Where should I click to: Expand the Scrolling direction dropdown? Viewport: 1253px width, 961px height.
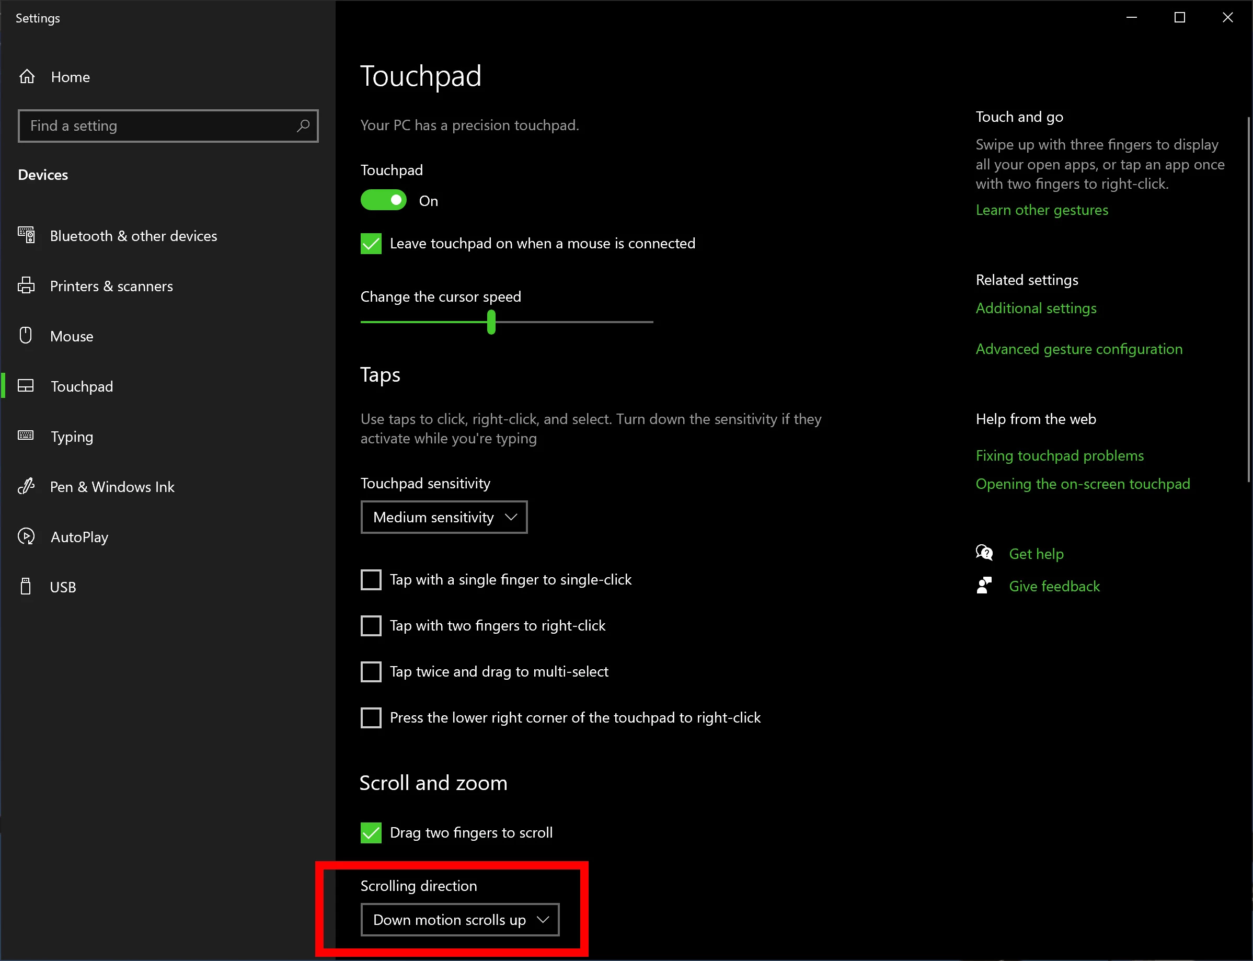[x=460, y=920]
